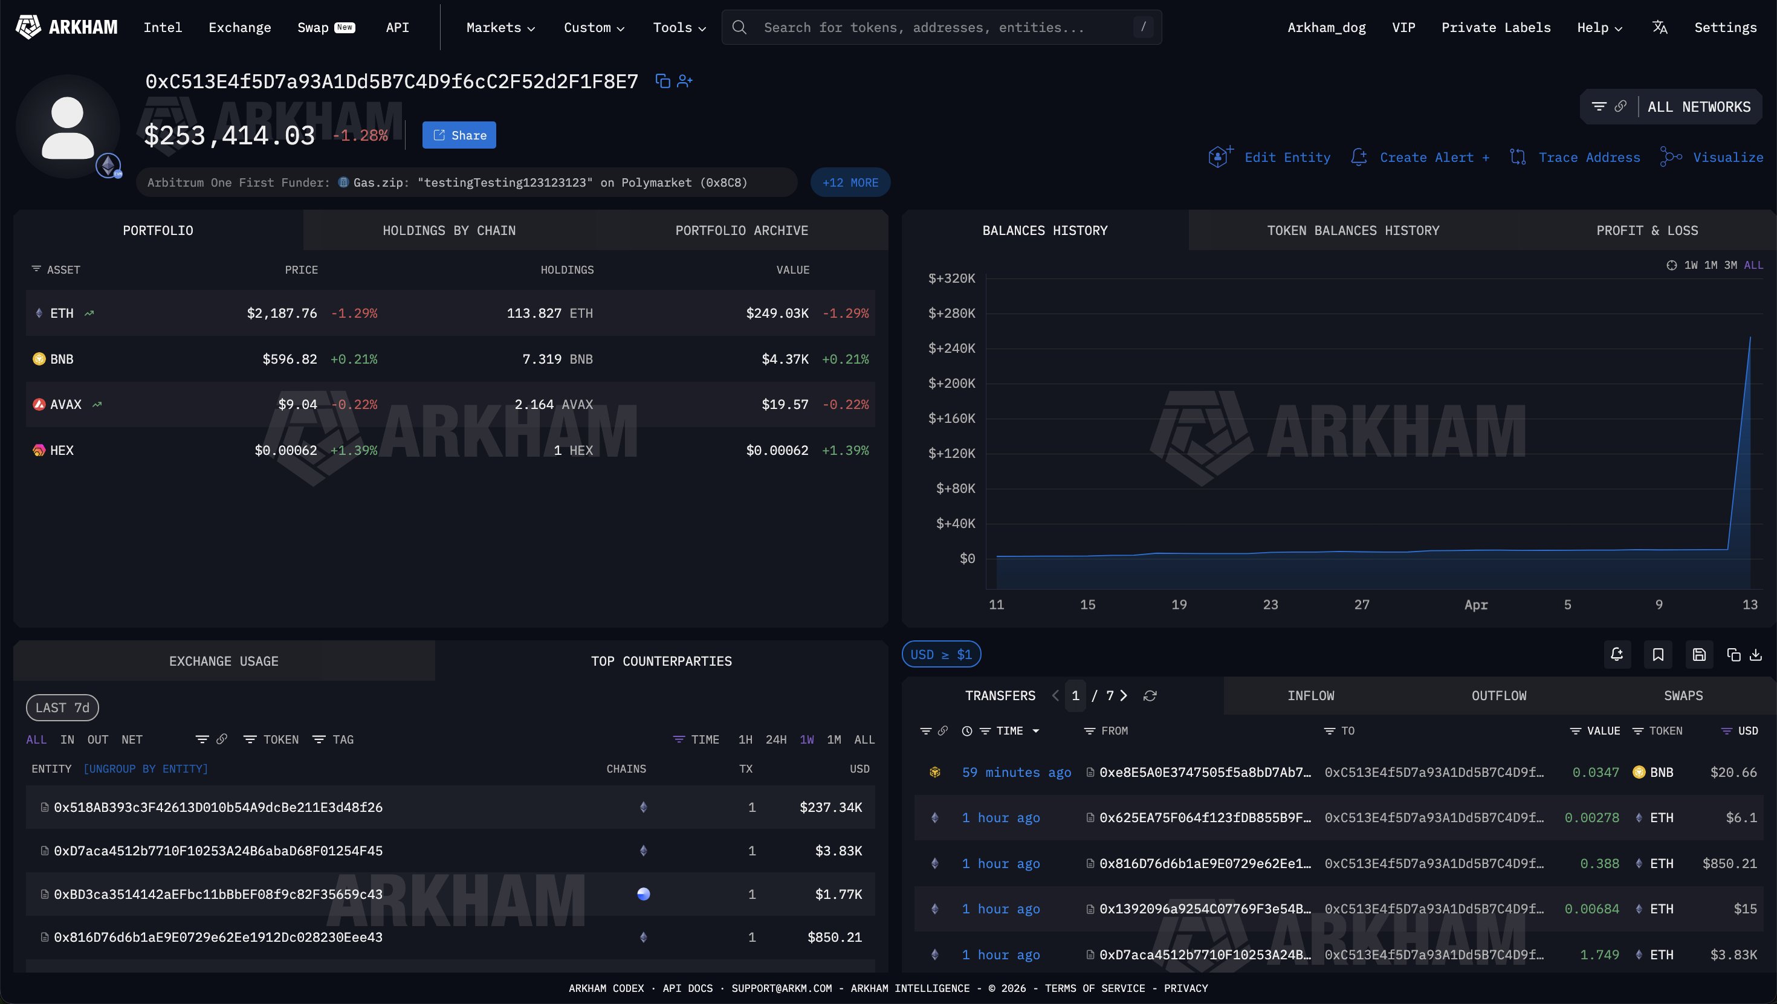This screenshot has width=1777, height=1004.
Task: Click the blue Share button
Action: [x=459, y=135]
